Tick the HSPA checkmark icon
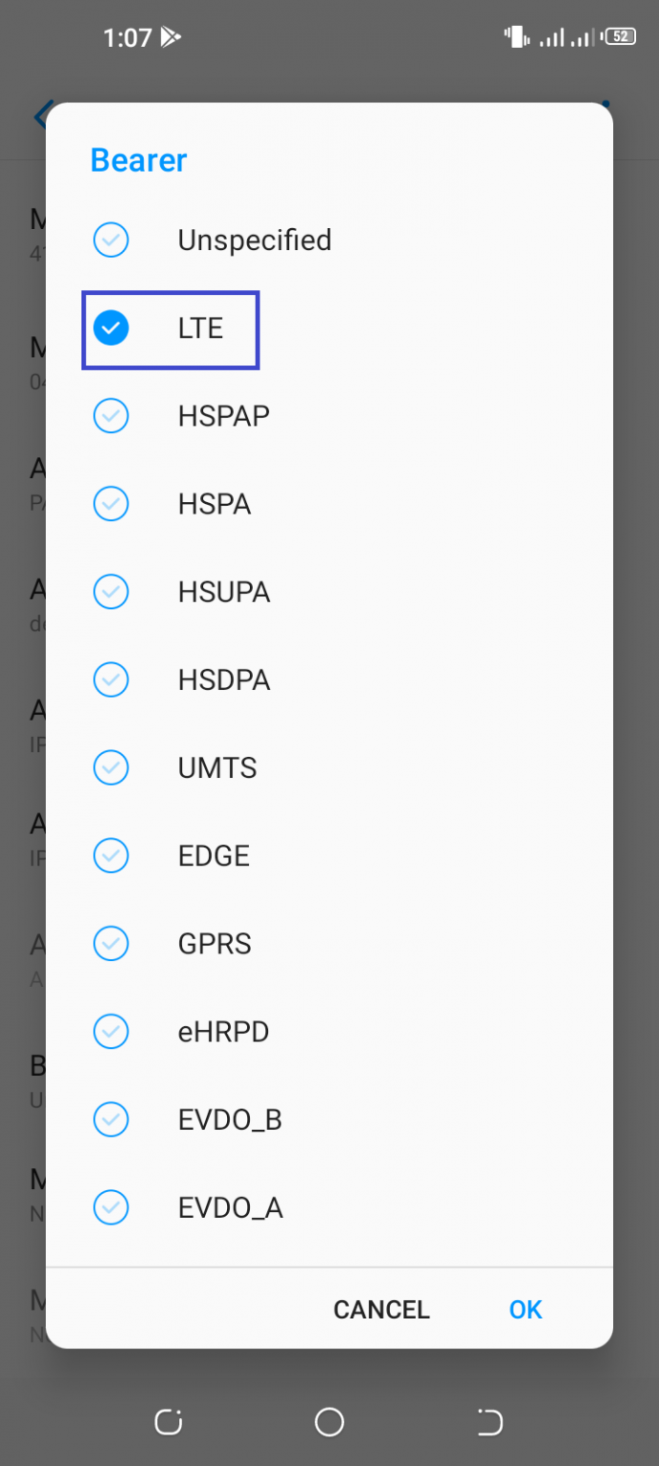The height and width of the screenshot is (1466, 659). (x=112, y=504)
